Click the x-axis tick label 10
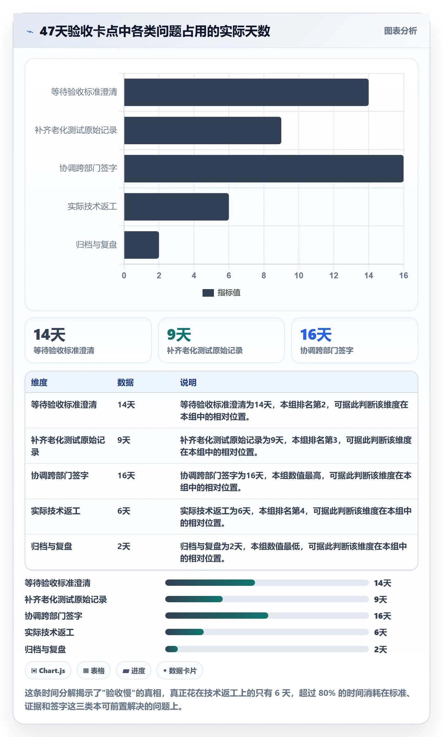This screenshot has height=737, width=443. pyautogui.click(x=299, y=276)
